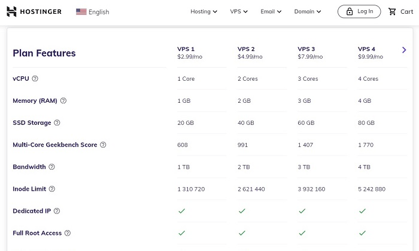Click the SSD Storage info icon
This screenshot has width=419, height=251.
[57, 123]
